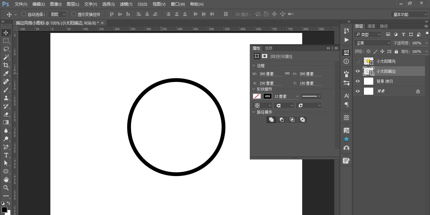Open the 正常 blend mode dropdown

pyautogui.click(x=373, y=43)
